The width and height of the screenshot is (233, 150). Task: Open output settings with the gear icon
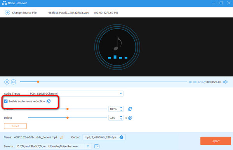coord(122,137)
